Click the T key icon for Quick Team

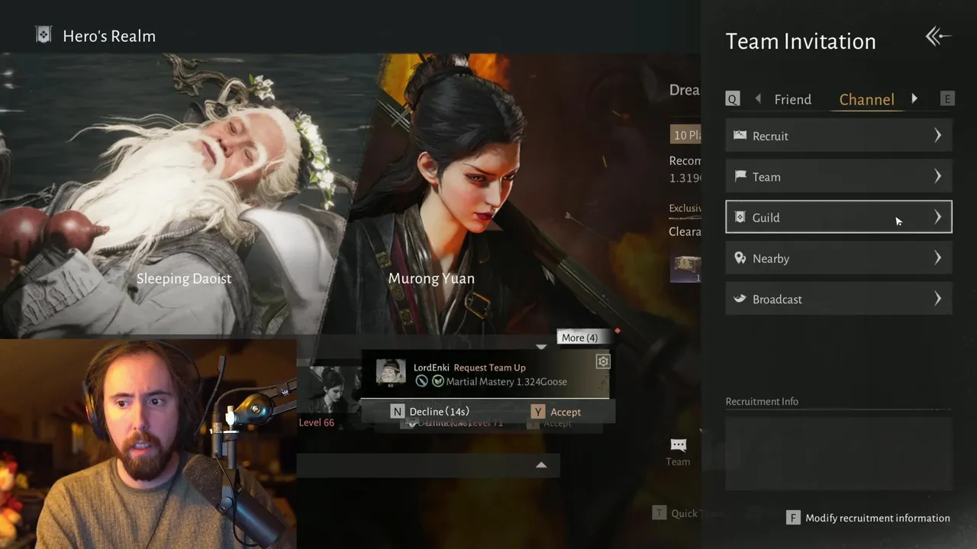tap(659, 513)
